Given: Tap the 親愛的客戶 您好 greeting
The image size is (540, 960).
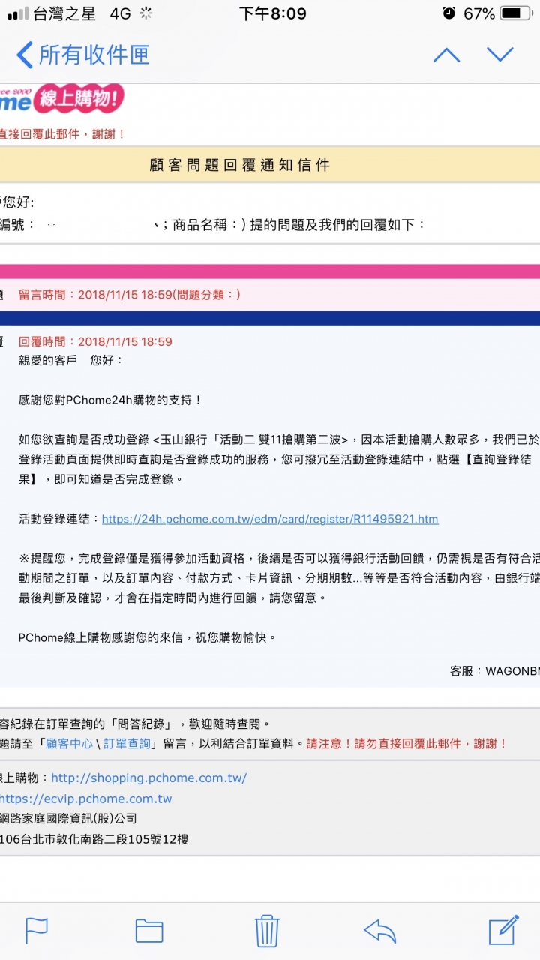Looking at the screenshot, I should click(70, 360).
